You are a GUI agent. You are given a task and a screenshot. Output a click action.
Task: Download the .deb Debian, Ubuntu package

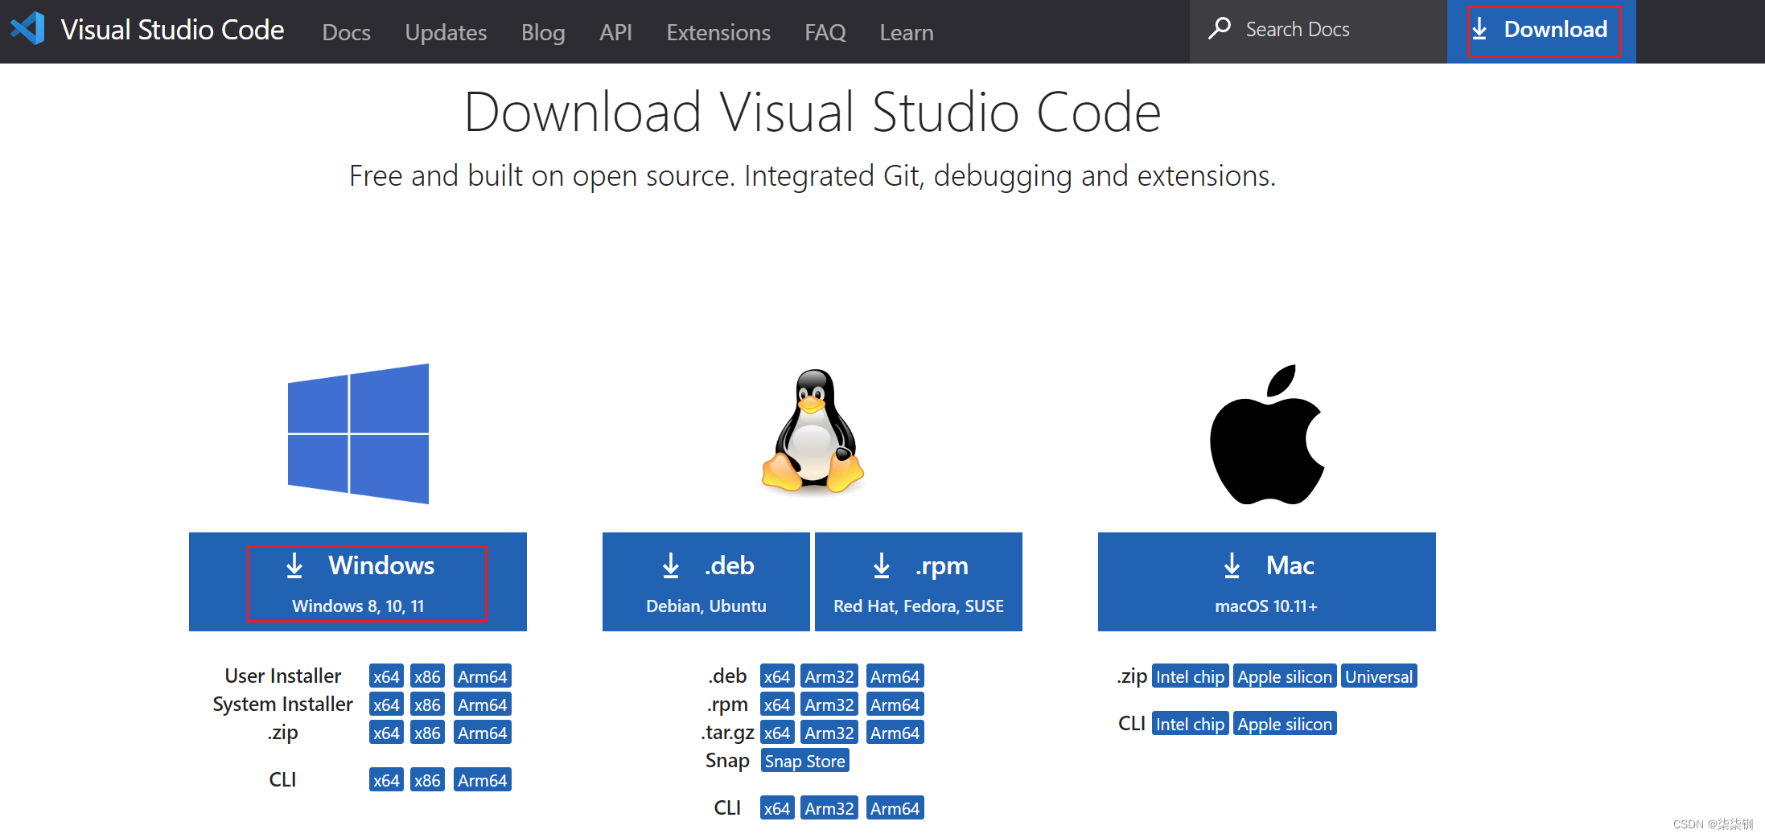[x=706, y=581]
